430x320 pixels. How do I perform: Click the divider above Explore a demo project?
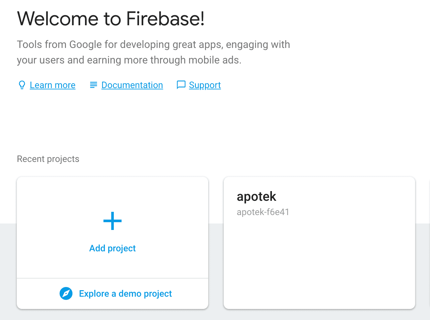(x=113, y=278)
